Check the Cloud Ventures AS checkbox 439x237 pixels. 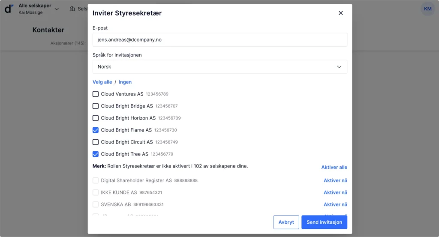[96, 94]
